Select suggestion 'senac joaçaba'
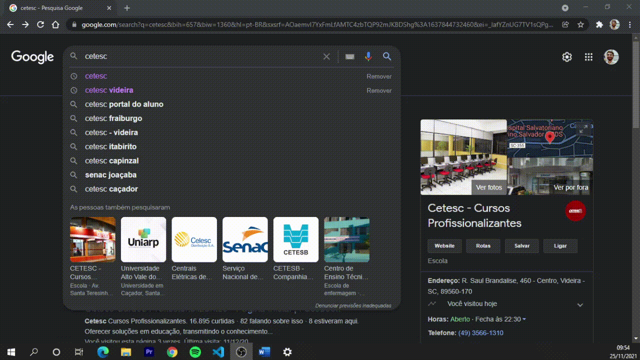640x360 pixels. tap(110, 175)
